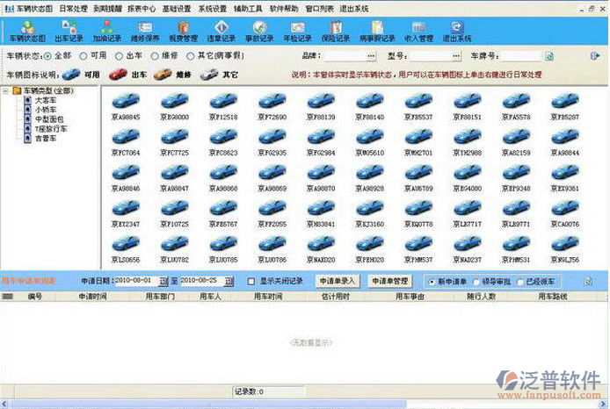Open the start date calendar dropdown
Screen dimensions: 610x409
click(x=163, y=281)
